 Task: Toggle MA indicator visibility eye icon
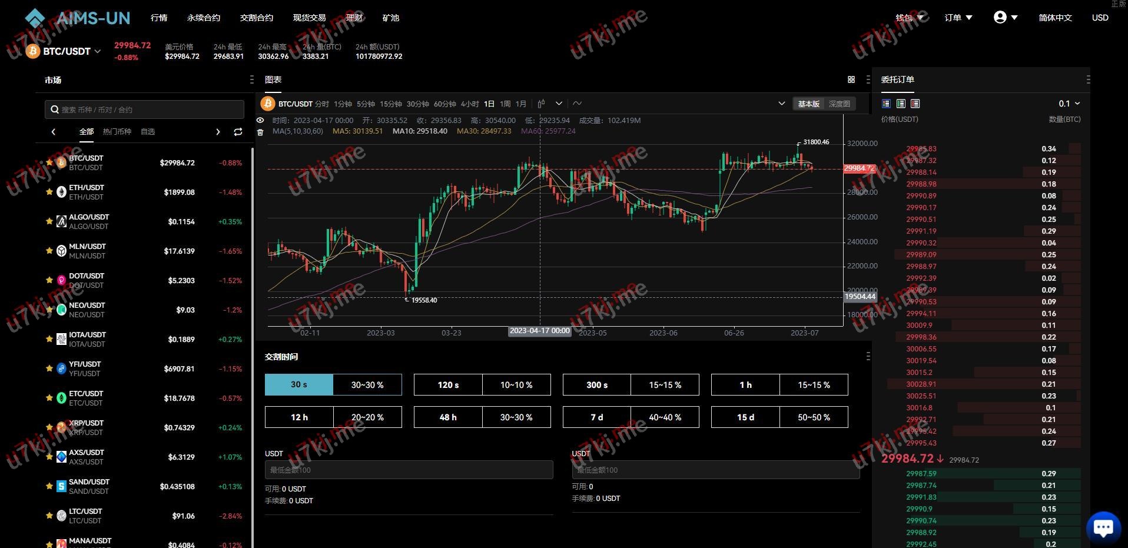[x=260, y=120]
